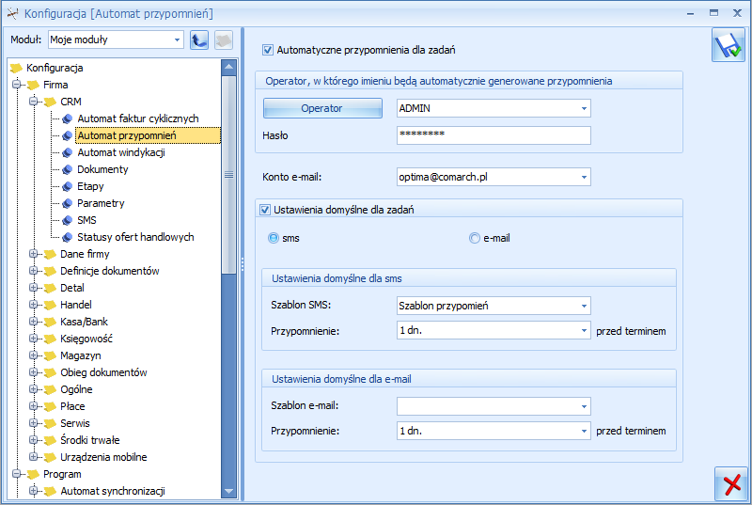The width and height of the screenshot is (752, 505).
Task: Open the e-mail Przypomnienie dropdown
Action: [x=584, y=431]
